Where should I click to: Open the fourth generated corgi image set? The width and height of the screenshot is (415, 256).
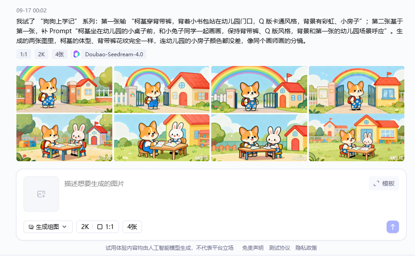(356, 113)
